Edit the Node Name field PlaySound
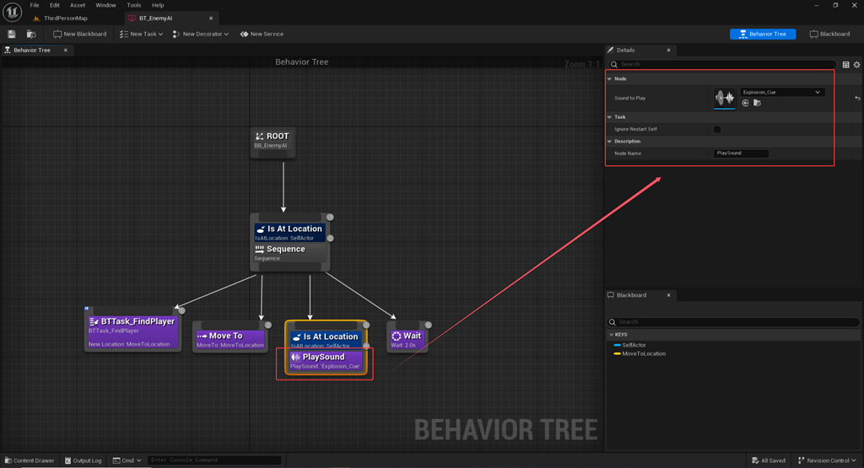The image size is (864, 468). pos(741,153)
